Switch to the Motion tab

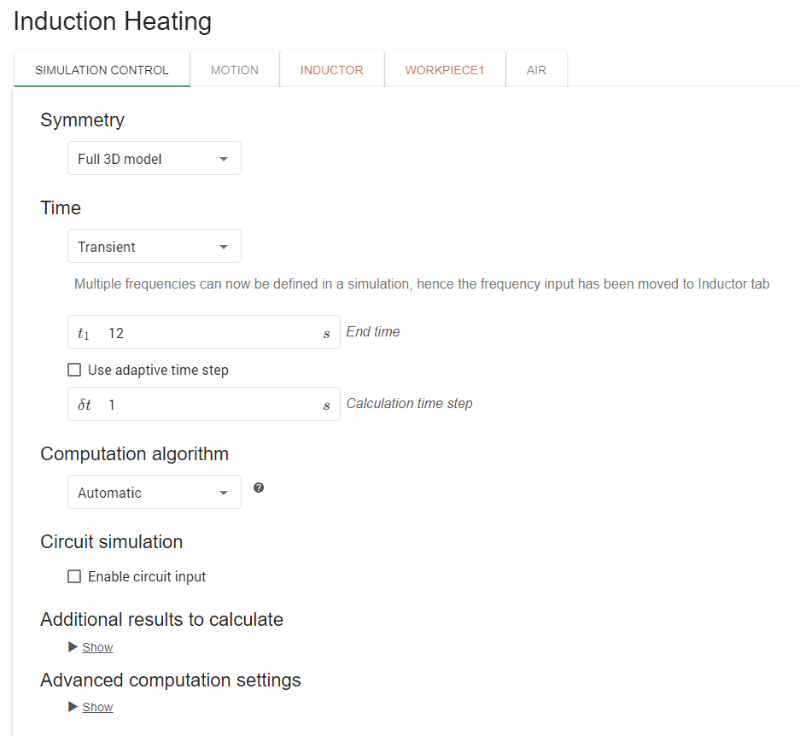(x=235, y=70)
